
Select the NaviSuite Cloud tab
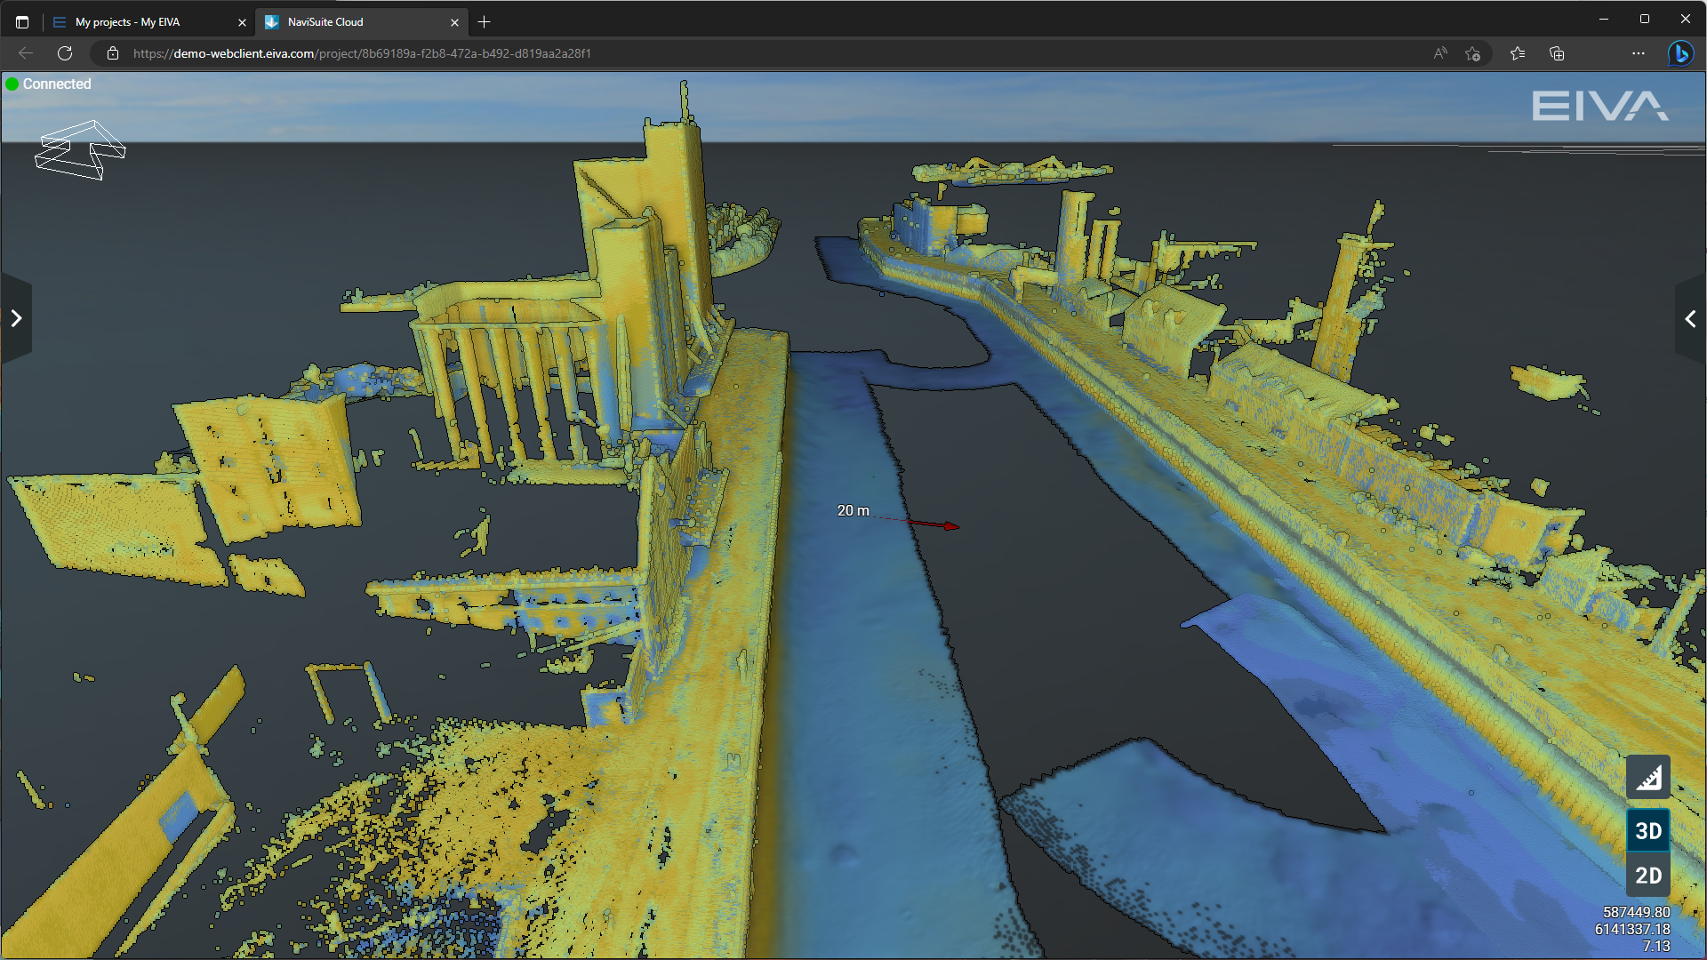(x=325, y=22)
